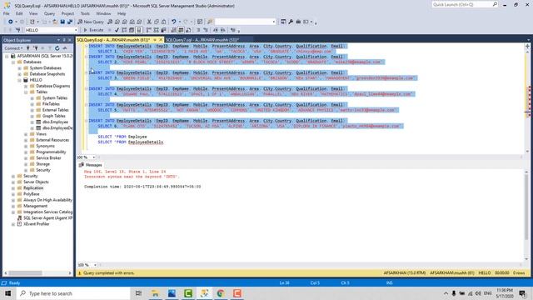Expand the Server Objects node
Viewport: 533px width, 300px height.
[13, 182]
